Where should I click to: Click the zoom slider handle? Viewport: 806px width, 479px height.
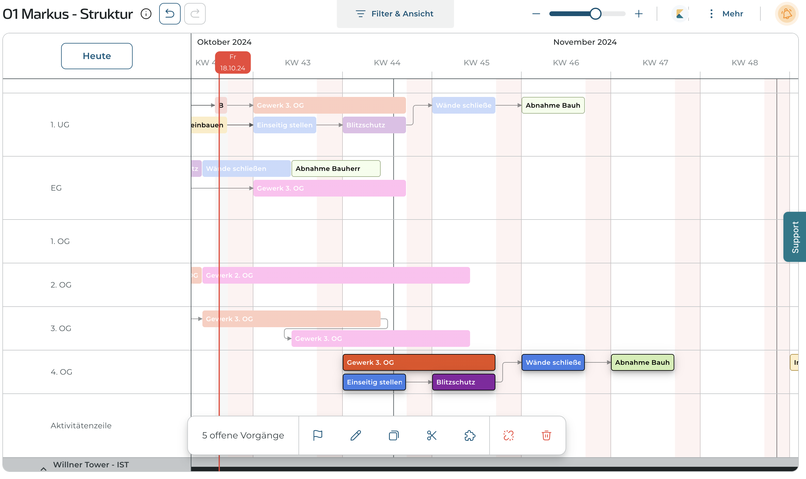595,14
